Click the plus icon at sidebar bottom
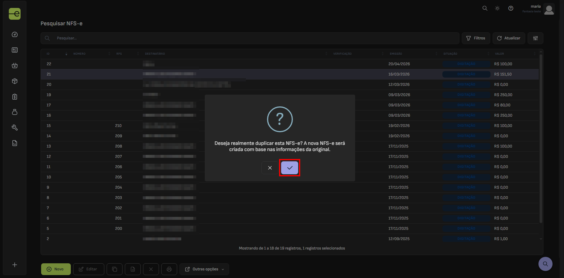 [15, 265]
